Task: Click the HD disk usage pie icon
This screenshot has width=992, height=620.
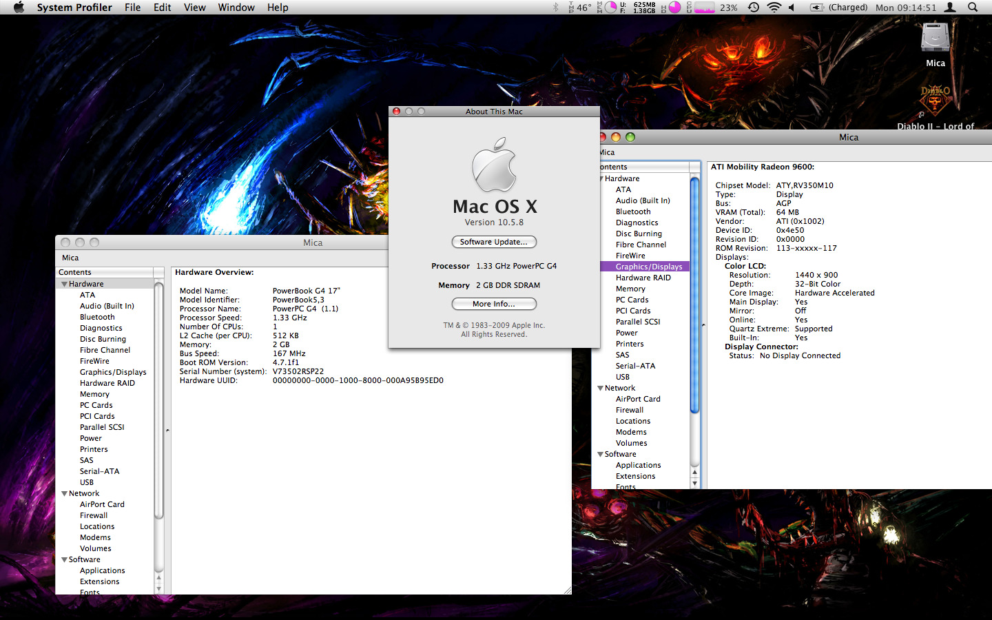Action: click(x=674, y=8)
